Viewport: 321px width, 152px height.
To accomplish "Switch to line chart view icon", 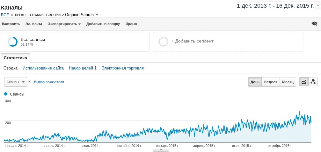I will (304, 82).
